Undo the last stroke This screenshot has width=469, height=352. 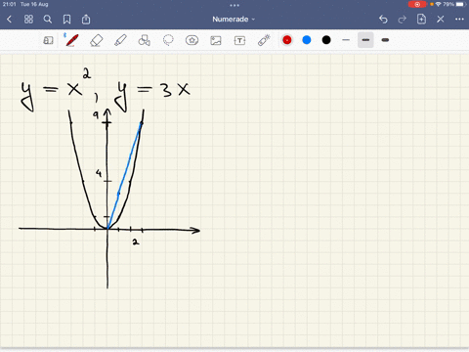click(x=383, y=20)
